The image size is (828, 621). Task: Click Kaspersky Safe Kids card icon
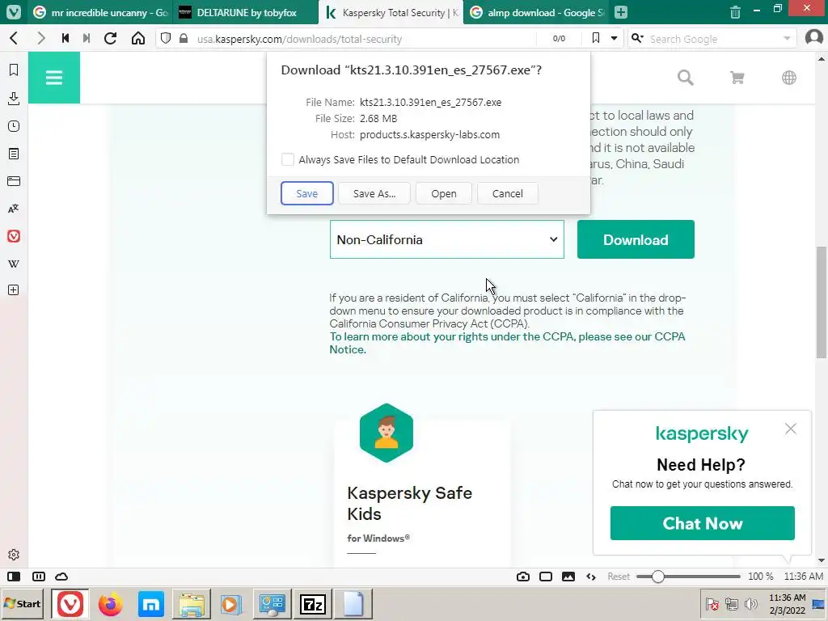pos(386,433)
